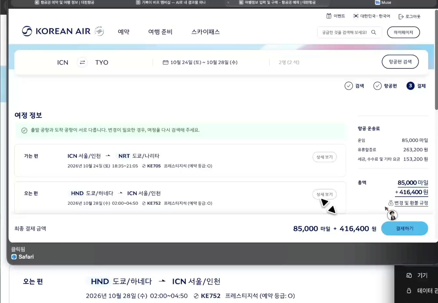Click the search magnifier icon

tap(374, 32)
